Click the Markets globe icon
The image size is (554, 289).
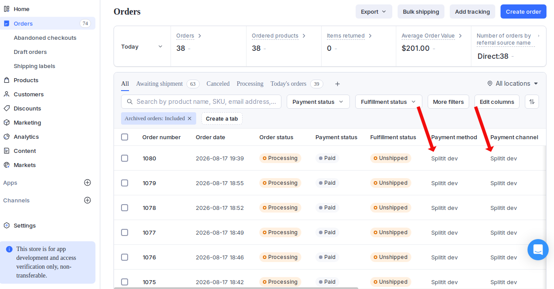[x=7, y=165]
